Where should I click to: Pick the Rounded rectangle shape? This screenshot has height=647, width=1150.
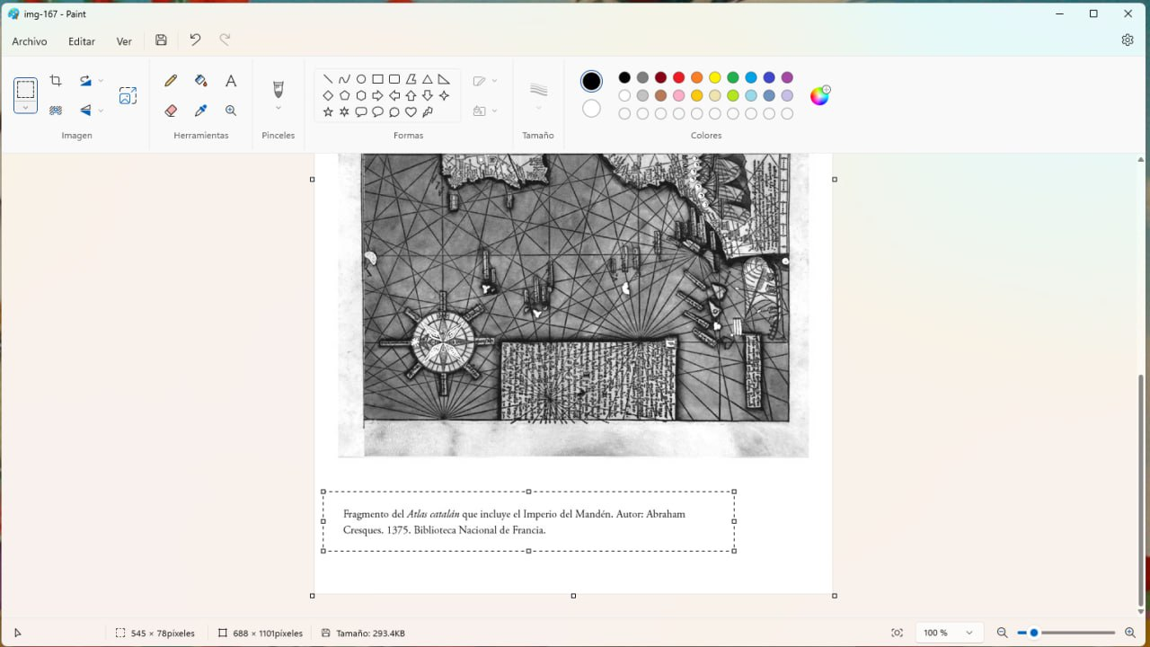[394, 79]
